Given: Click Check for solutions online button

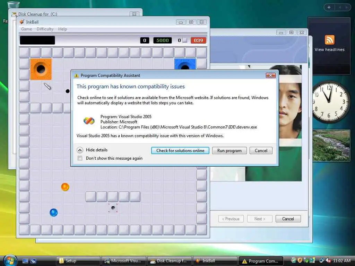Looking at the screenshot, I should 180,151.
